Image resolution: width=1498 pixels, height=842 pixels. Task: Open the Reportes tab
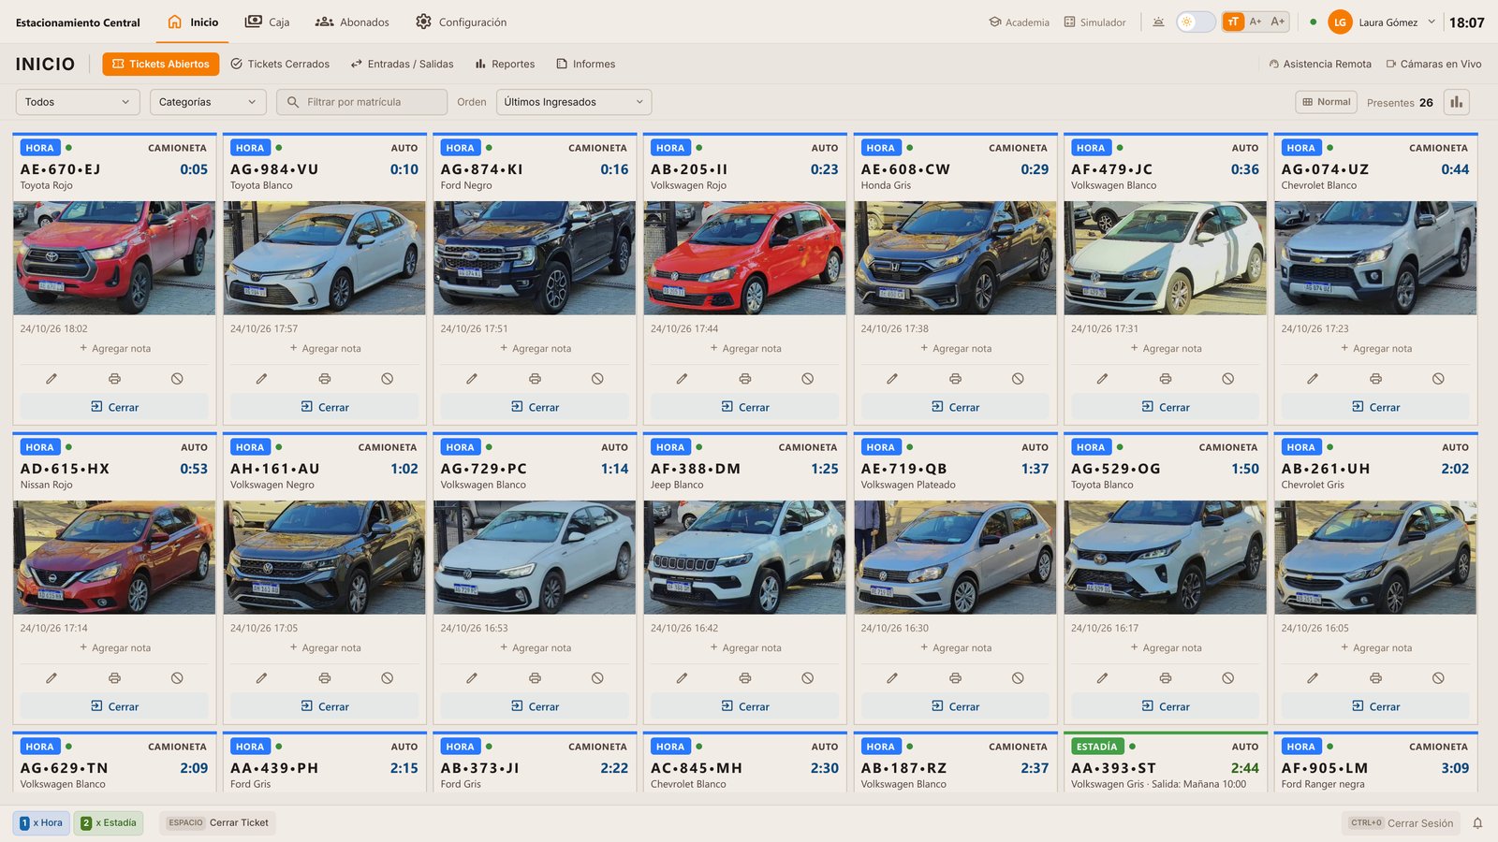[x=505, y=65]
